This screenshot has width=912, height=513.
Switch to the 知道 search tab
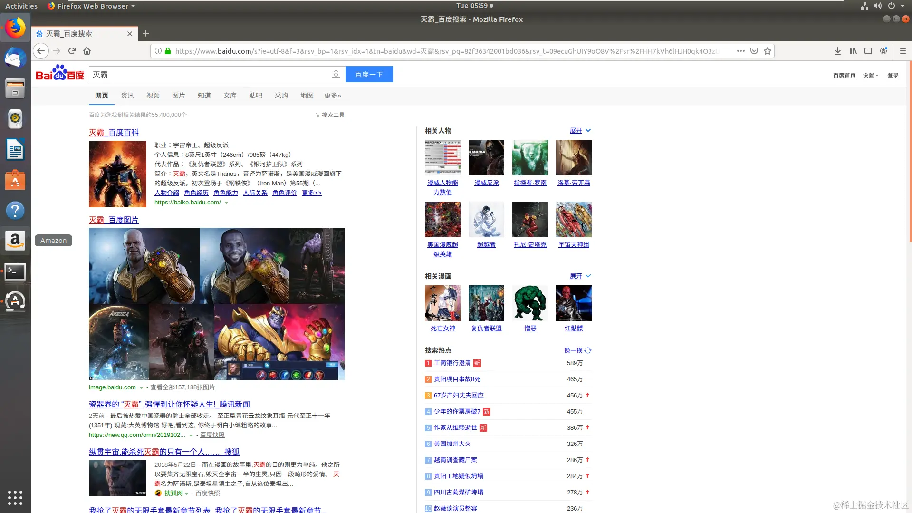click(x=204, y=96)
